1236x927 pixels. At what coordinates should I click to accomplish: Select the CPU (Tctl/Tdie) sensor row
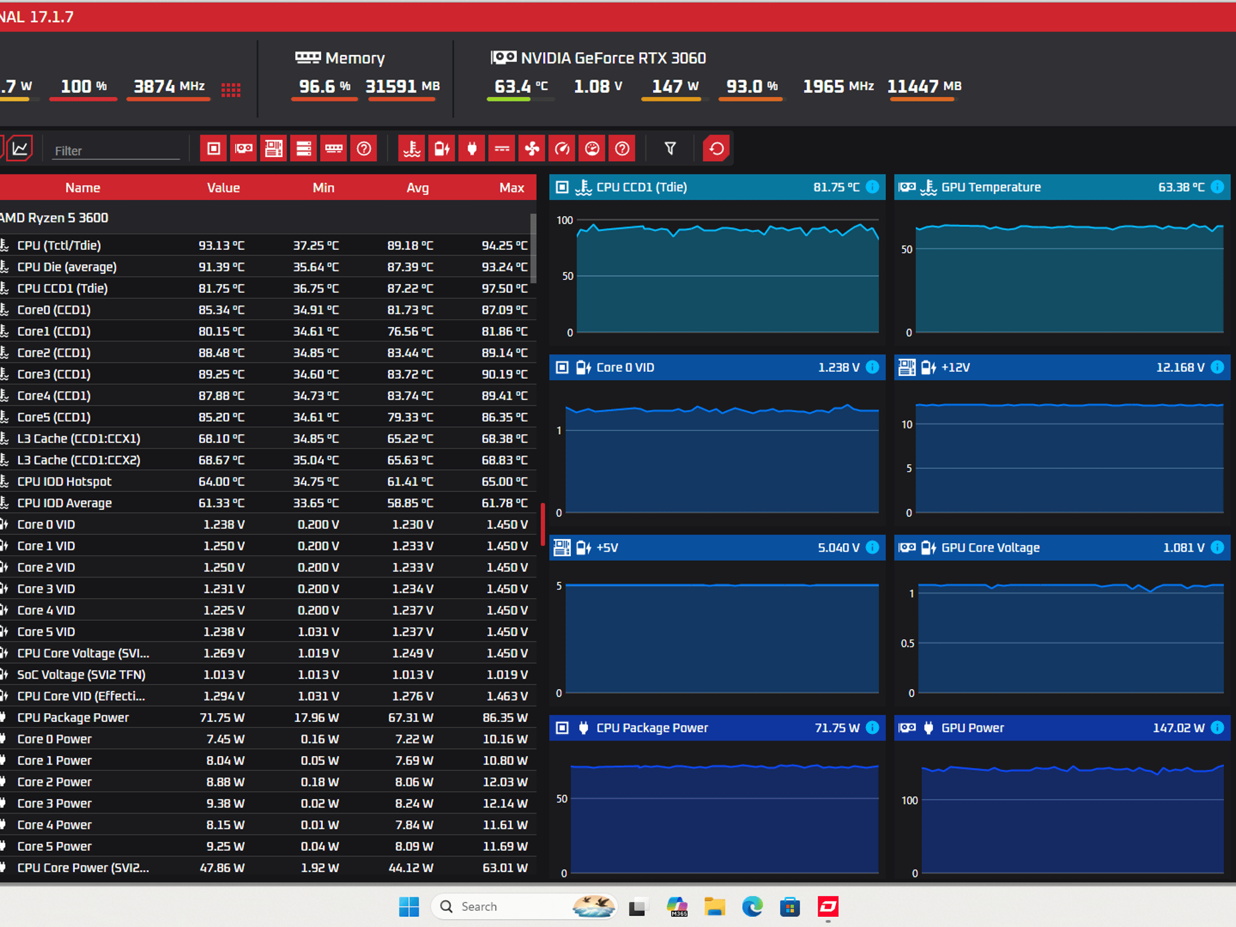pyautogui.click(x=266, y=246)
